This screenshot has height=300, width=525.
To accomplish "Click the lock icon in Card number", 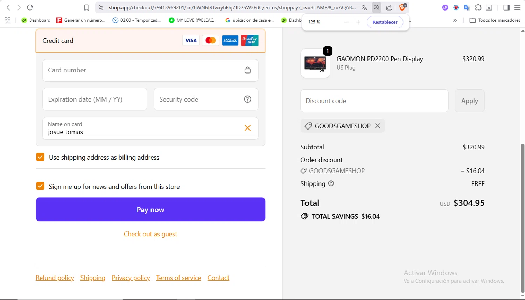I will [x=247, y=70].
